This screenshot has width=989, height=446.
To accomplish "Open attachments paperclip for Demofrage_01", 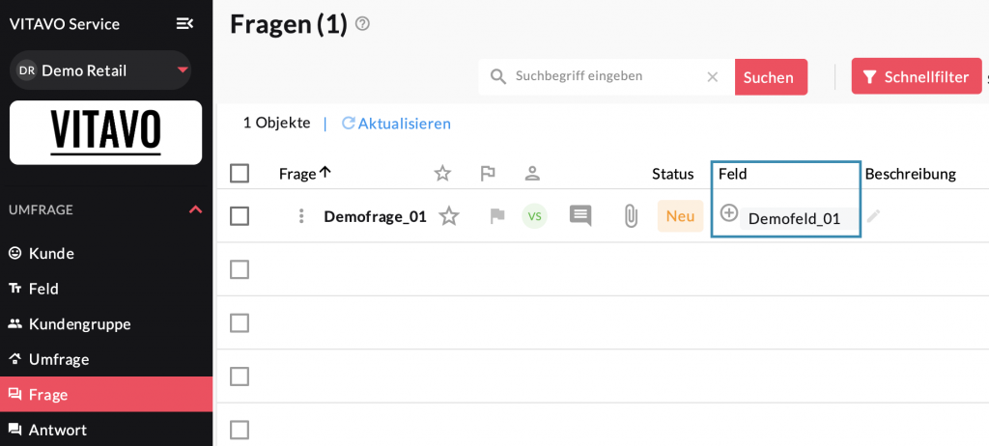I will click(x=631, y=216).
